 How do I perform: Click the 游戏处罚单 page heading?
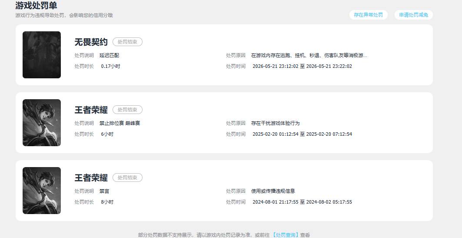pos(36,5)
